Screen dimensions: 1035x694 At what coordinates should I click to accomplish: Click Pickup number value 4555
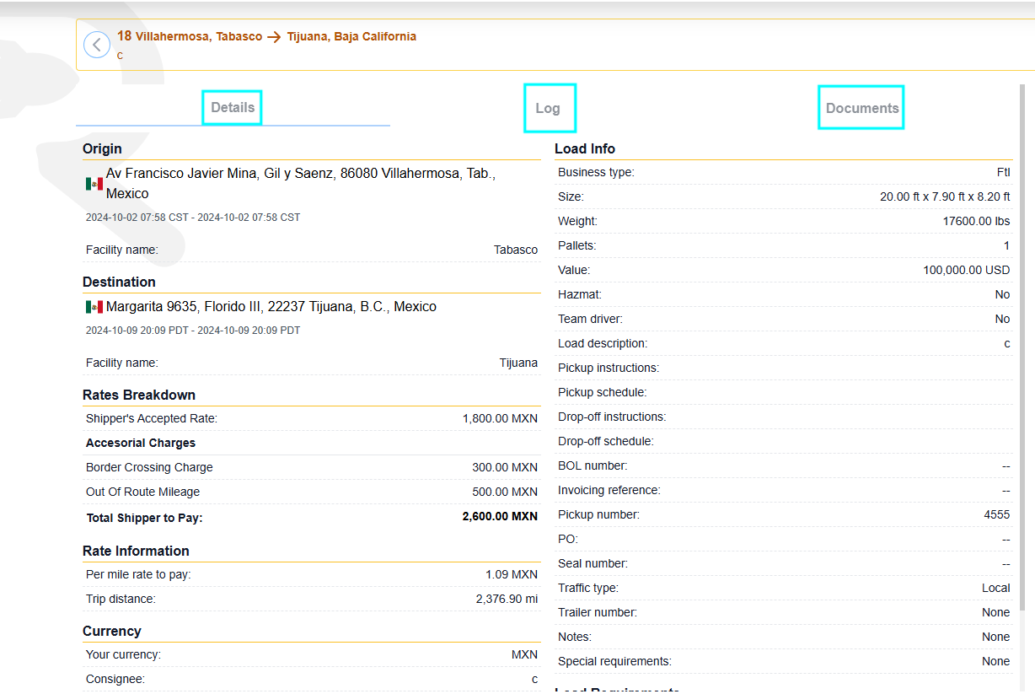click(x=996, y=514)
